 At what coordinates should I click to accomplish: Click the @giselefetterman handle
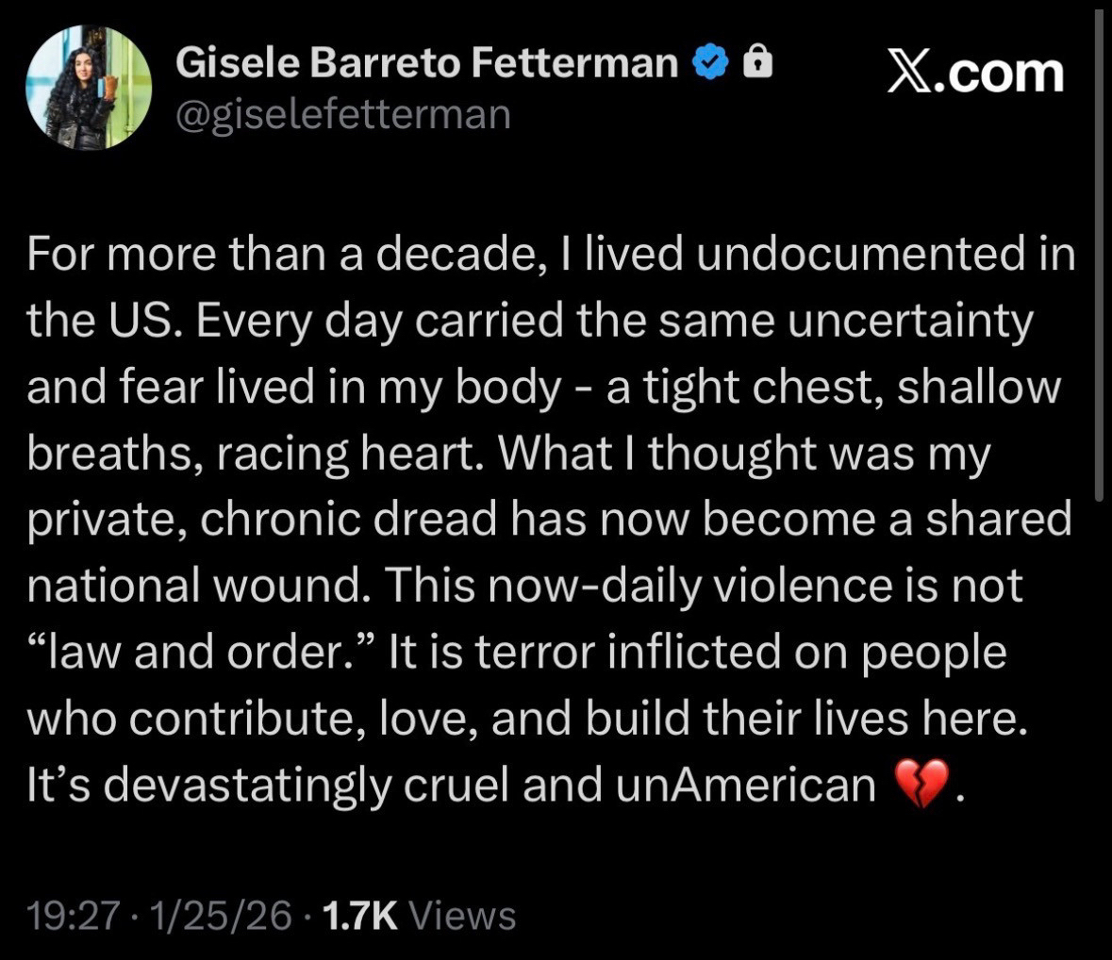343,114
